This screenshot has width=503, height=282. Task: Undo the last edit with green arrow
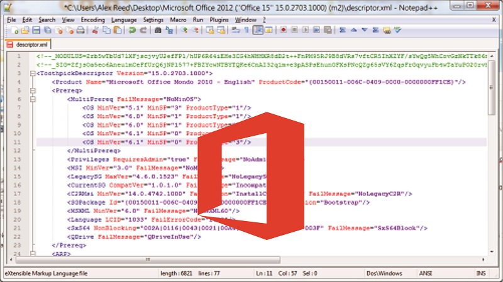tap(132, 30)
